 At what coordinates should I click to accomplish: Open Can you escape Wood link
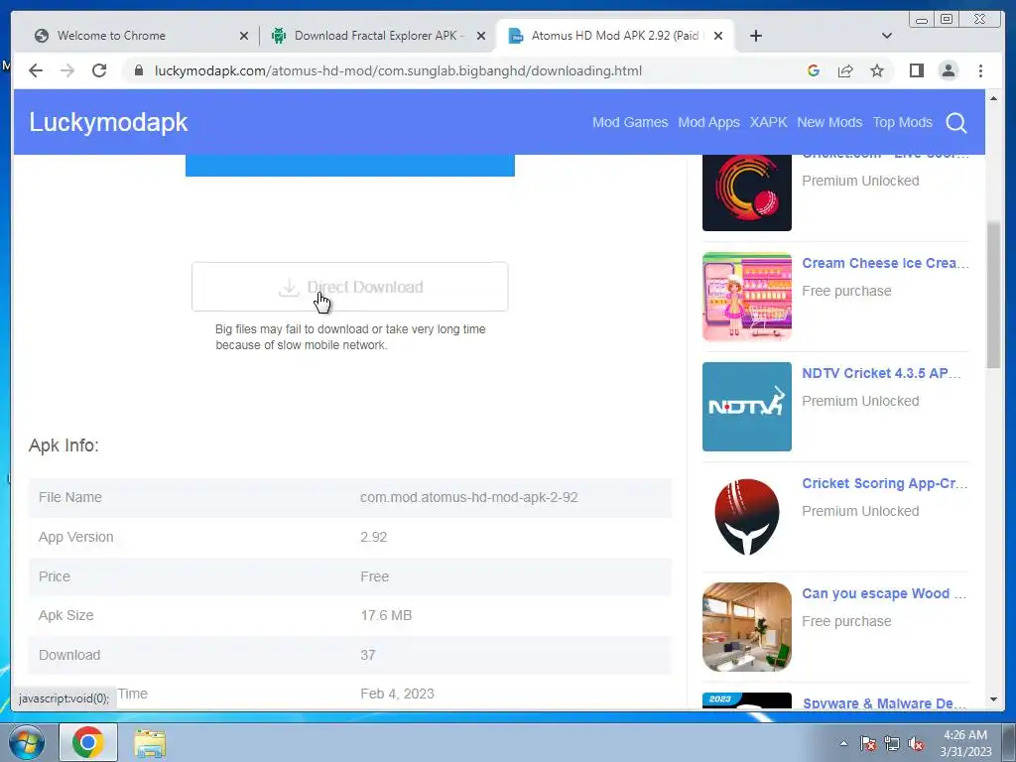884,593
